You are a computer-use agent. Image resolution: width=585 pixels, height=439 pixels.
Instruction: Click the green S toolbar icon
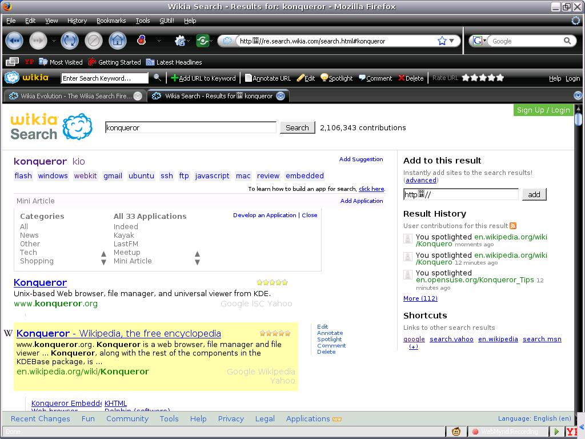point(203,41)
